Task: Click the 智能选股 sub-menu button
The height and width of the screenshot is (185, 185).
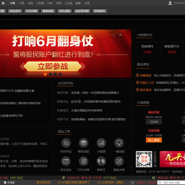Action: coord(48,11)
